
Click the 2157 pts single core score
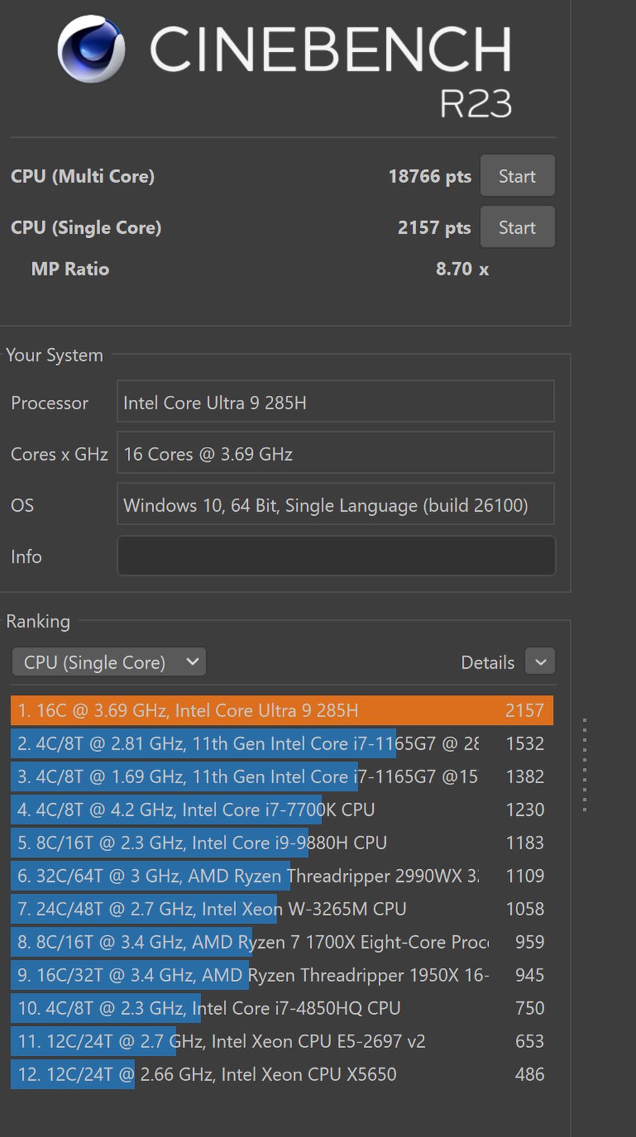[434, 227]
